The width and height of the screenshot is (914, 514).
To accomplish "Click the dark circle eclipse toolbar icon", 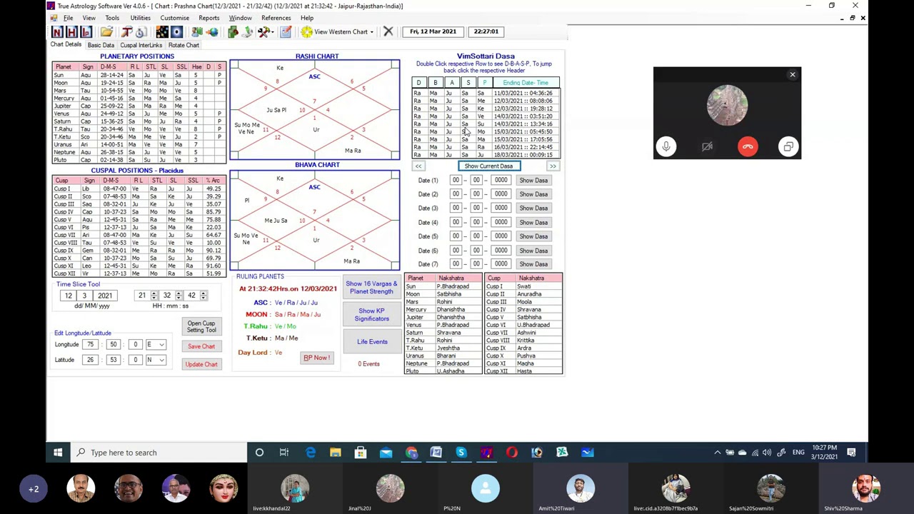I will coord(176,31).
